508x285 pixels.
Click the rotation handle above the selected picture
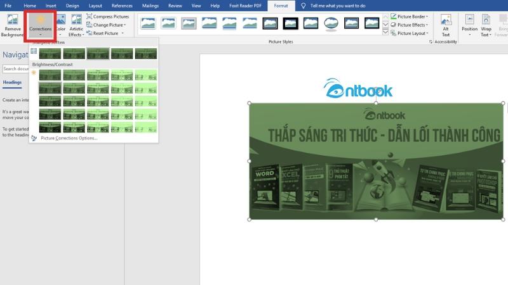[x=376, y=89]
